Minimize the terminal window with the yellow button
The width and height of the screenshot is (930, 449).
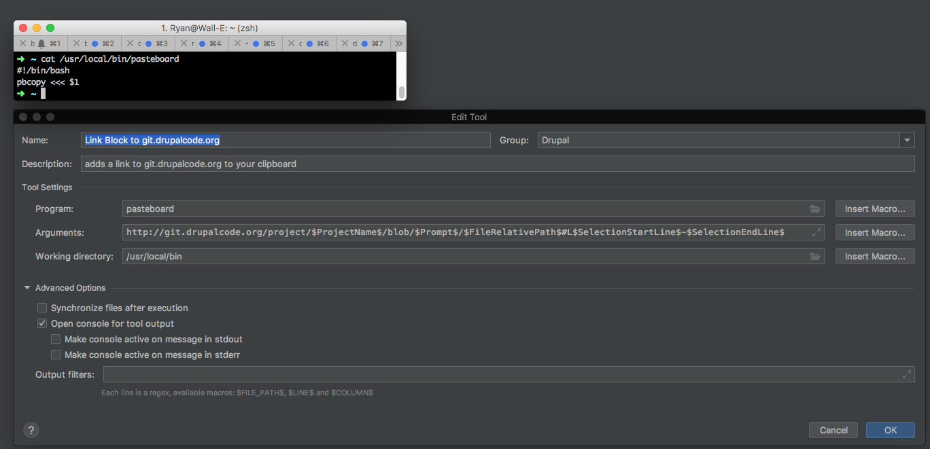(x=37, y=28)
